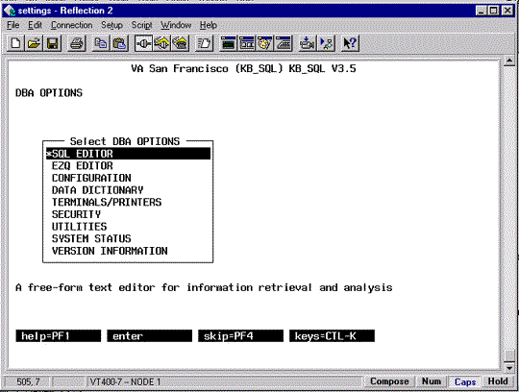
Task: Minimize the Reflection 2 window
Action: click(x=482, y=11)
